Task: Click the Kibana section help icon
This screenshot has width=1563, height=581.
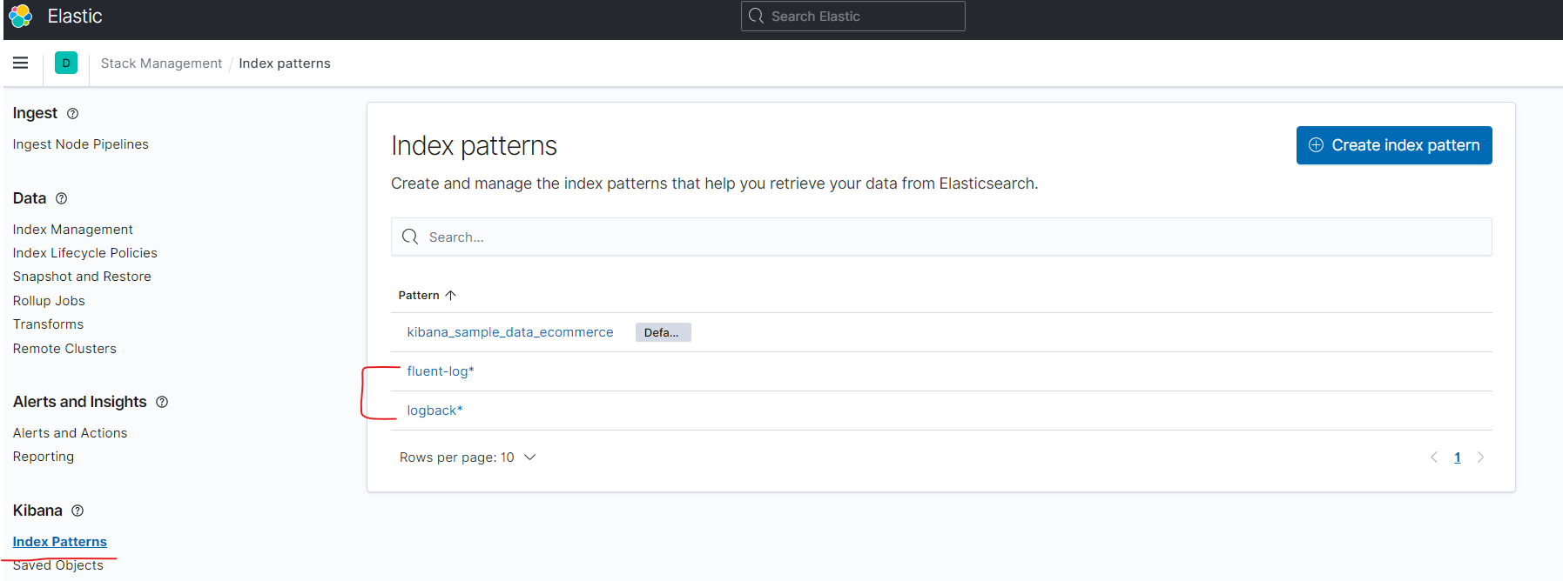Action: (x=77, y=511)
